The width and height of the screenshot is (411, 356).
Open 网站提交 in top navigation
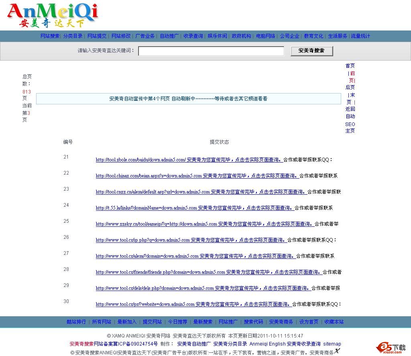97,36
